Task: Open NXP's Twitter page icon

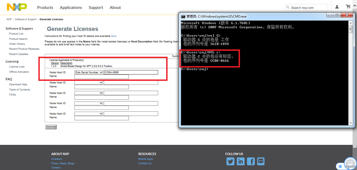Action: pyautogui.click(x=230, y=161)
